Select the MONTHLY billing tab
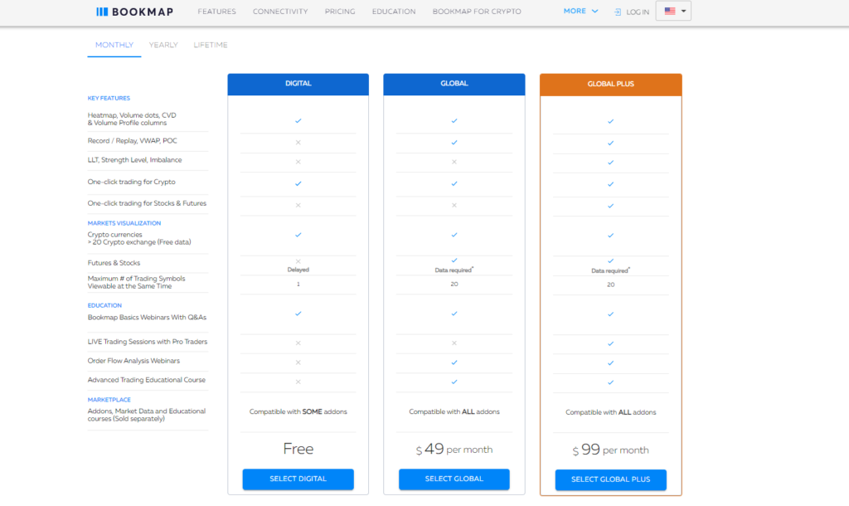 point(114,45)
